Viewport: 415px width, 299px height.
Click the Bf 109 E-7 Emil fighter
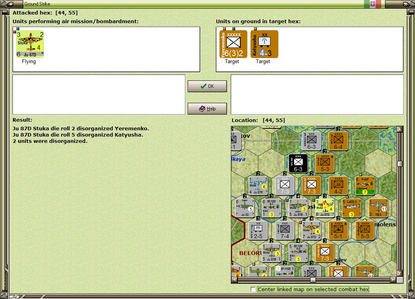tap(271, 208)
